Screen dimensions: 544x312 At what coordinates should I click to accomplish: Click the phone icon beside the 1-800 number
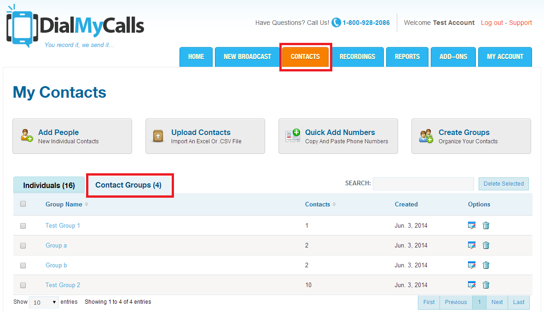pyautogui.click(x=336, y=23)
